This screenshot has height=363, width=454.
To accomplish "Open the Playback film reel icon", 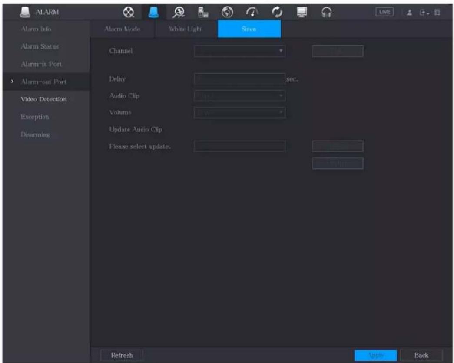I will (129, 12).
